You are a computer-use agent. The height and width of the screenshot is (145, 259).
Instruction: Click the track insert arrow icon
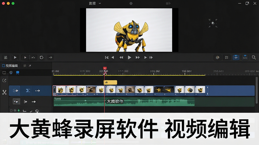15,91
